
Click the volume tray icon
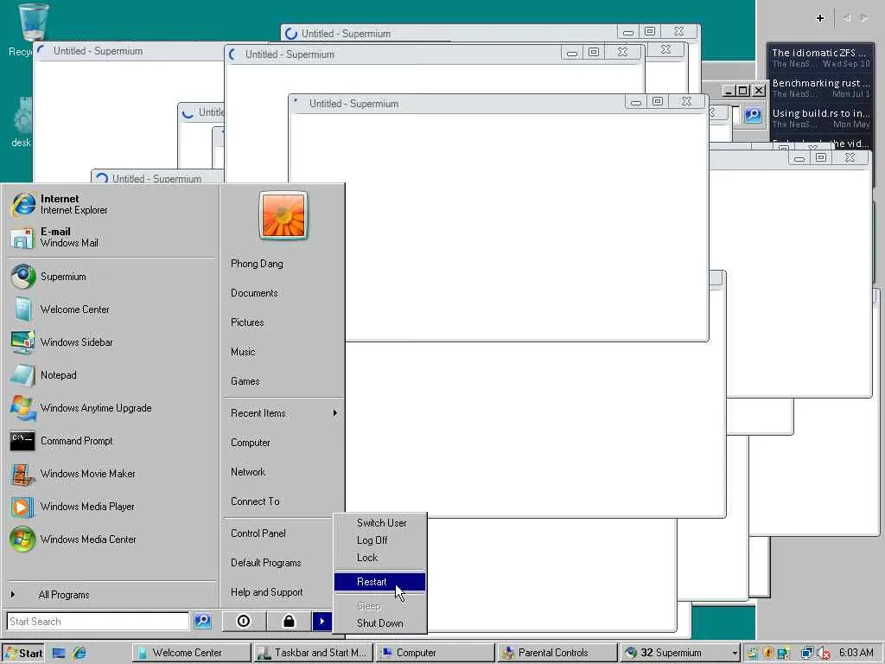click(x=824, y=654)
